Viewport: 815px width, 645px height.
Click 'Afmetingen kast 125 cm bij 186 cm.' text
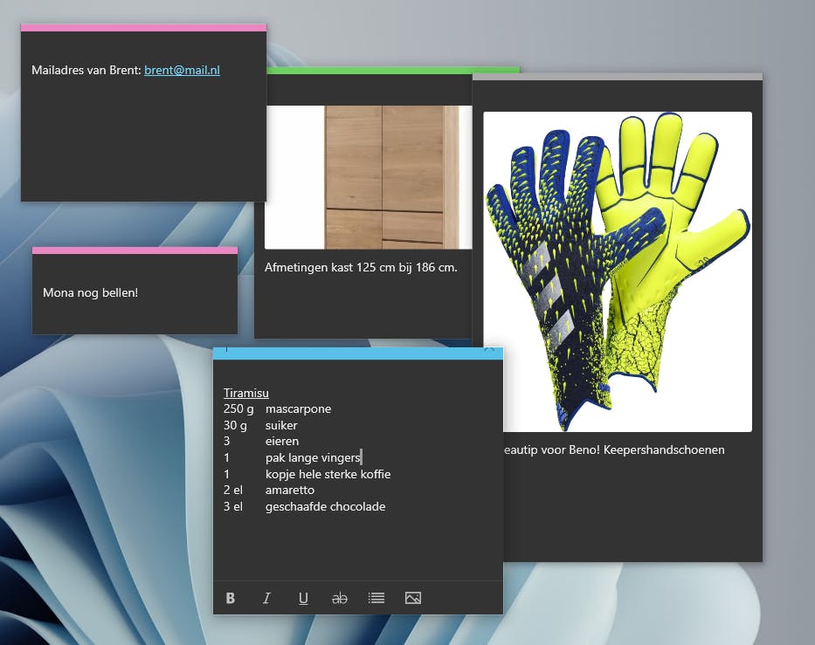[361, 267]
